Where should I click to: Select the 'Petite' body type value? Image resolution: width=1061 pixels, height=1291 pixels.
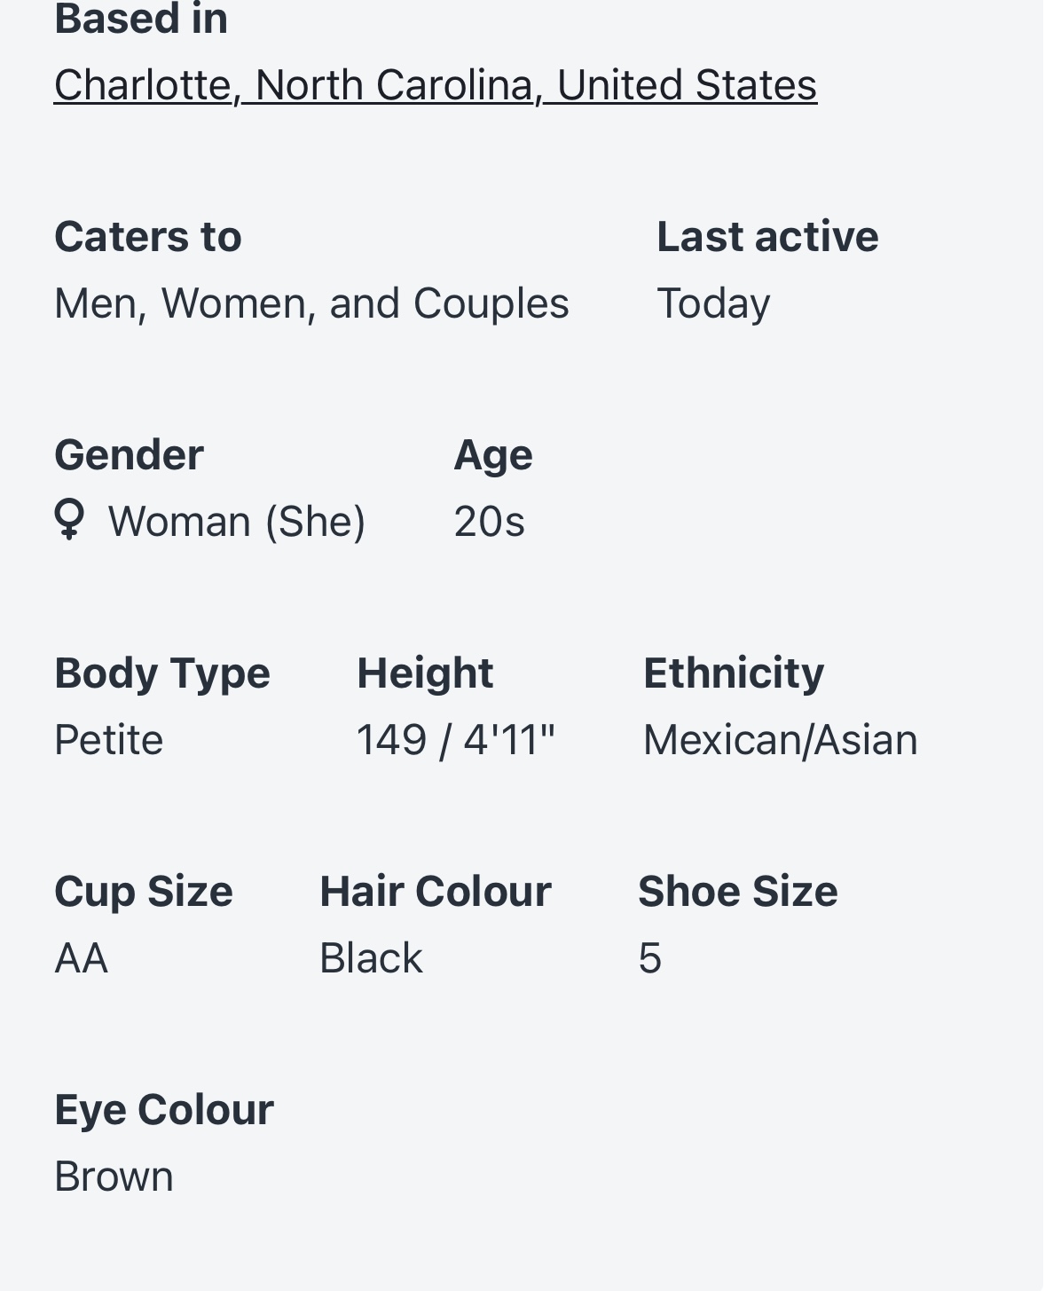coord(109,740)
